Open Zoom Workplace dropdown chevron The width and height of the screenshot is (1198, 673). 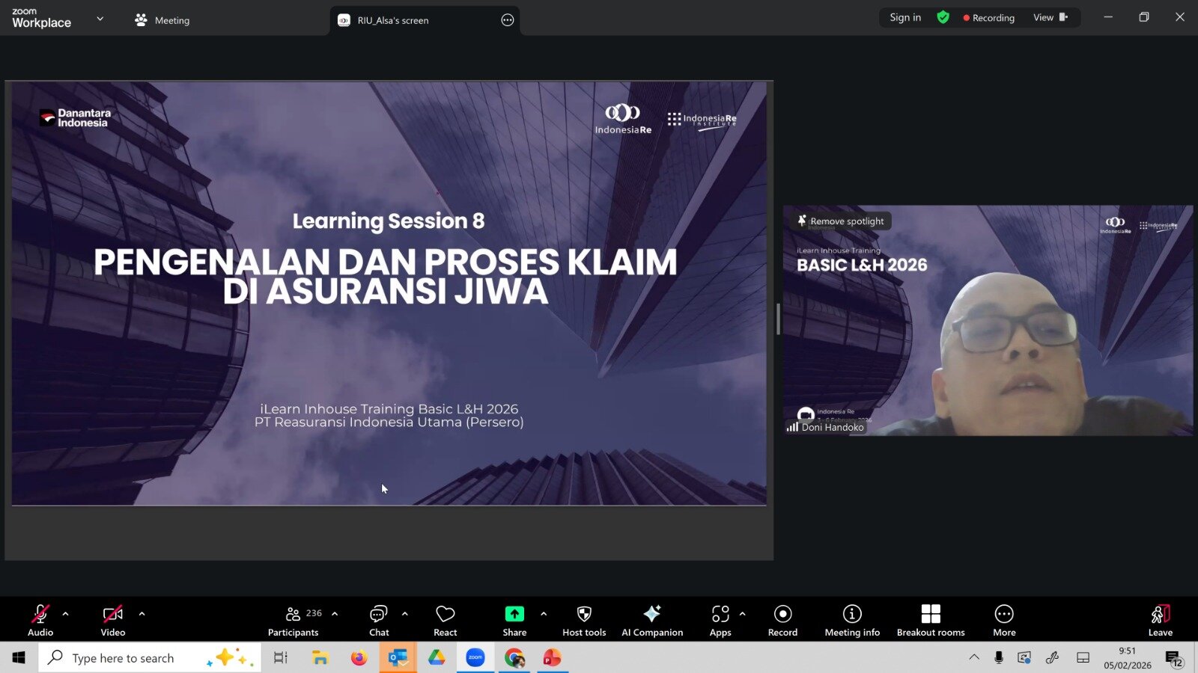(100, 19)
